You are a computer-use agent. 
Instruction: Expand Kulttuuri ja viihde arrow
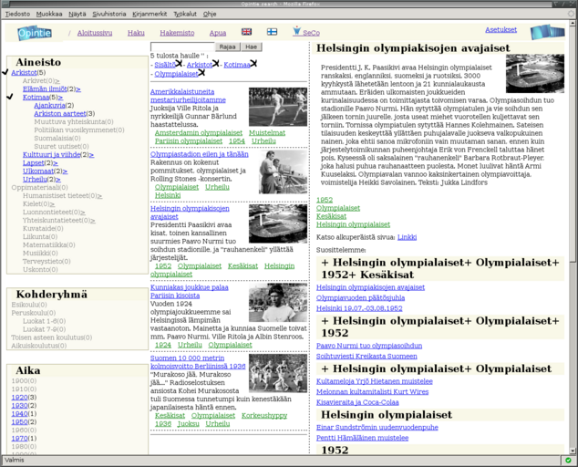coord(91,155)
